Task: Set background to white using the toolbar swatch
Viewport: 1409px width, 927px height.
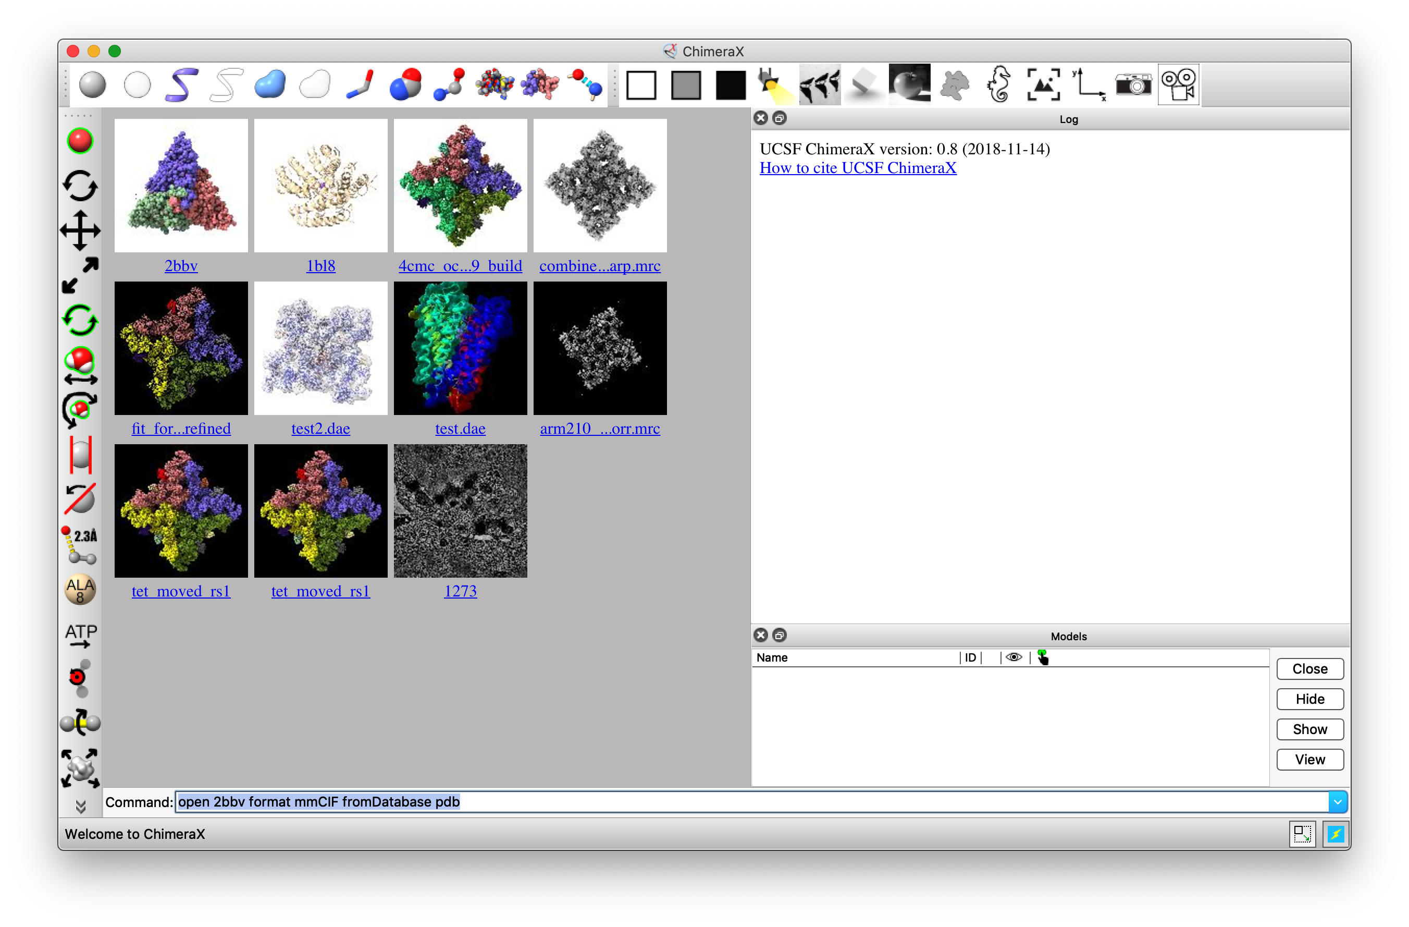Action: (642, 84)
